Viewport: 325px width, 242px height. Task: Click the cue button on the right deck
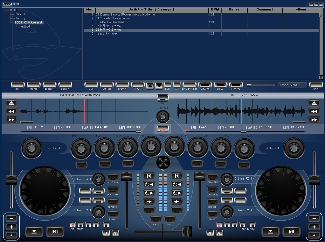[x=271, y=232]
